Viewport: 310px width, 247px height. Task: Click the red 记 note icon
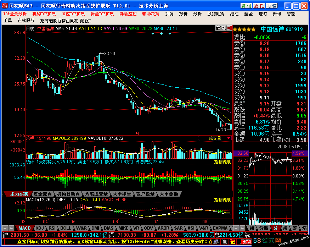[x=233, y=242]
